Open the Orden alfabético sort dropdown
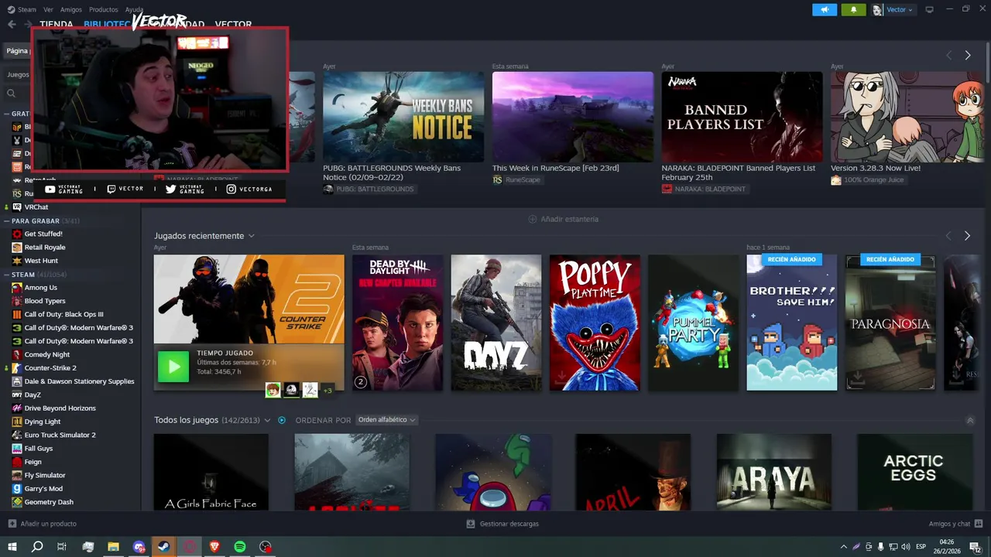Image resolution: width=991 pixels, height=557 pixels. 387,420
